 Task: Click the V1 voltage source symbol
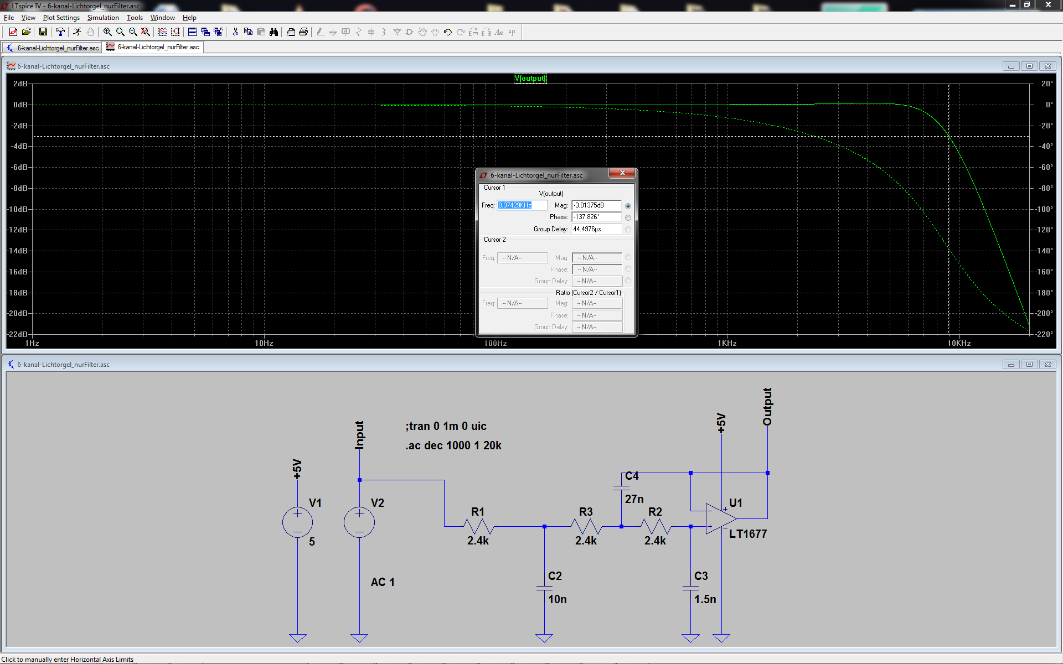coord(297,522)
